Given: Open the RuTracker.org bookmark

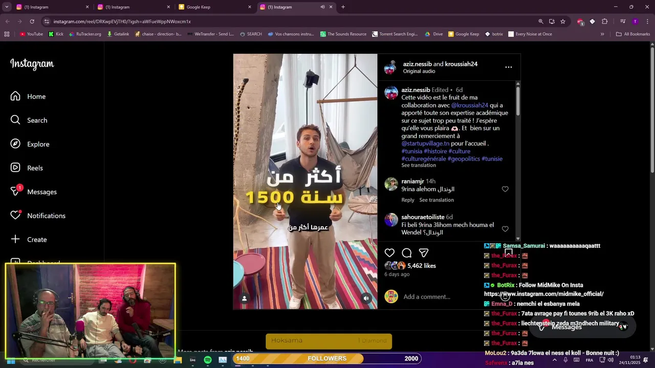Looking at the screenshot, I should (85, 34).
